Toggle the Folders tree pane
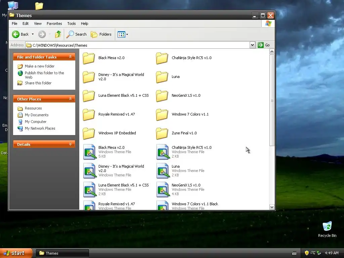This screenshot has width=344, height=258. (x=101, y=34)
